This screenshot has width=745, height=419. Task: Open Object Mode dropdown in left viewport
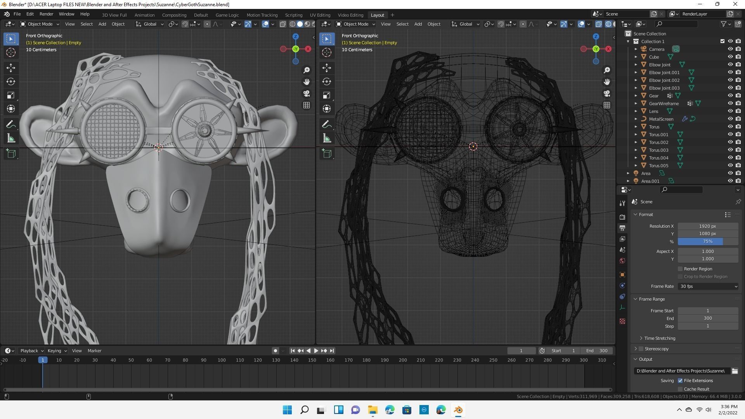point(40,24)
